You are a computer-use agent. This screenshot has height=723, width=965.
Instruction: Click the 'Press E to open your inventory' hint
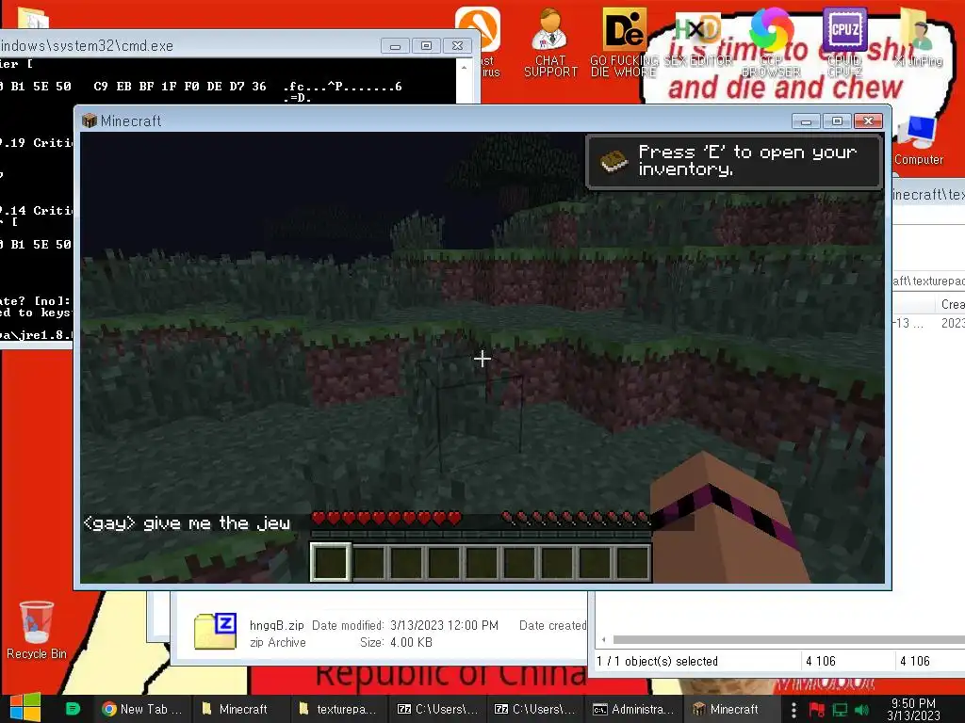click(734, 161)
